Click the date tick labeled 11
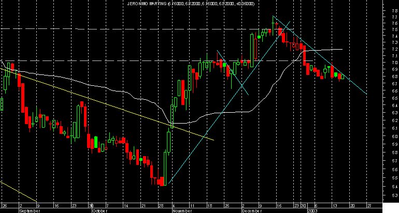The height and width of the screenshot is (213, 399). point(192,206)
